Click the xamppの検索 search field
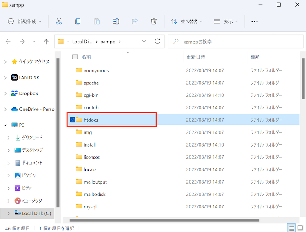The height and width of the screenshot is (232, 306). point(235,42)
